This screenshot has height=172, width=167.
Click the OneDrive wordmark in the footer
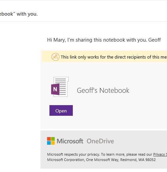click(100, 141)
